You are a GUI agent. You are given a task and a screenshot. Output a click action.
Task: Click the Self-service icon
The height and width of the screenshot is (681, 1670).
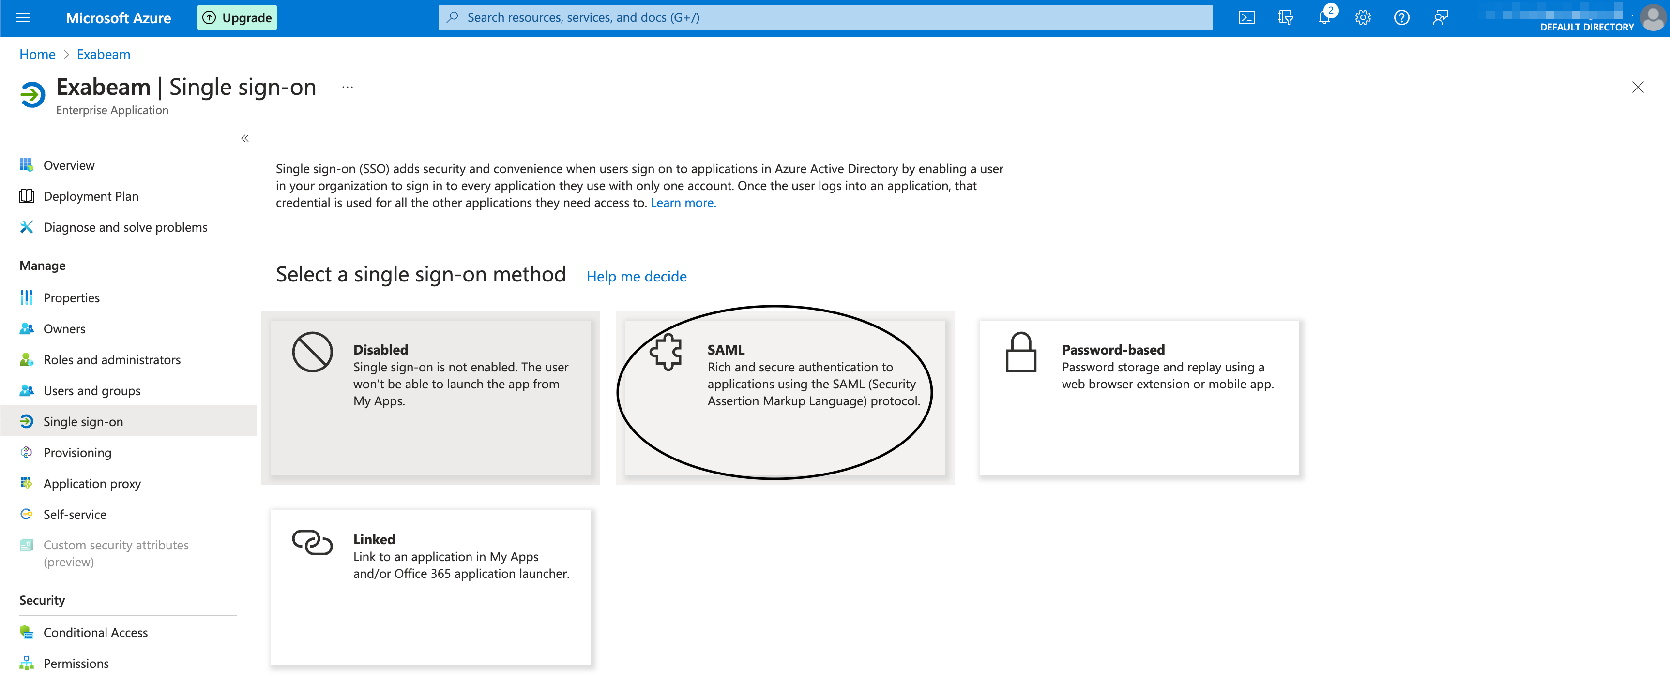click(x=26, y=514)
